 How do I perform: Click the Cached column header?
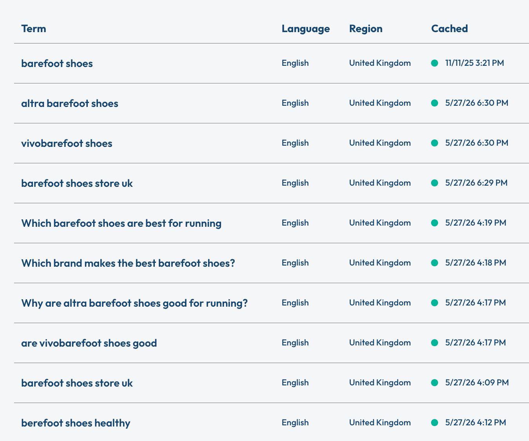coord(449,29)
